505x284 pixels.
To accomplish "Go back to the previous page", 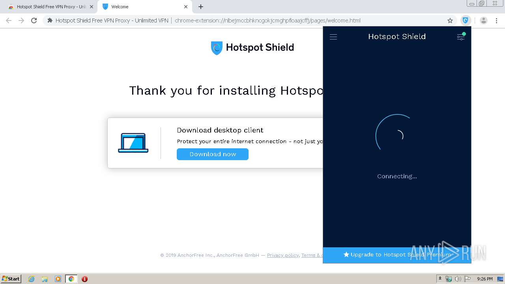I will [9, 21].
